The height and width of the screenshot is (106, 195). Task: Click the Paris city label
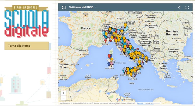pyautogui.click(x=85, y=14)
